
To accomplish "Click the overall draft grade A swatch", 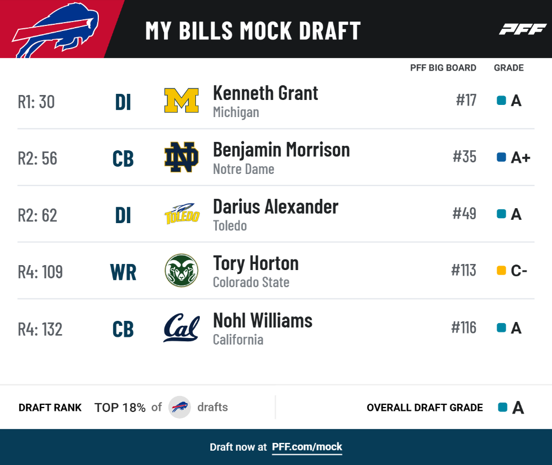I will [503, 407].
